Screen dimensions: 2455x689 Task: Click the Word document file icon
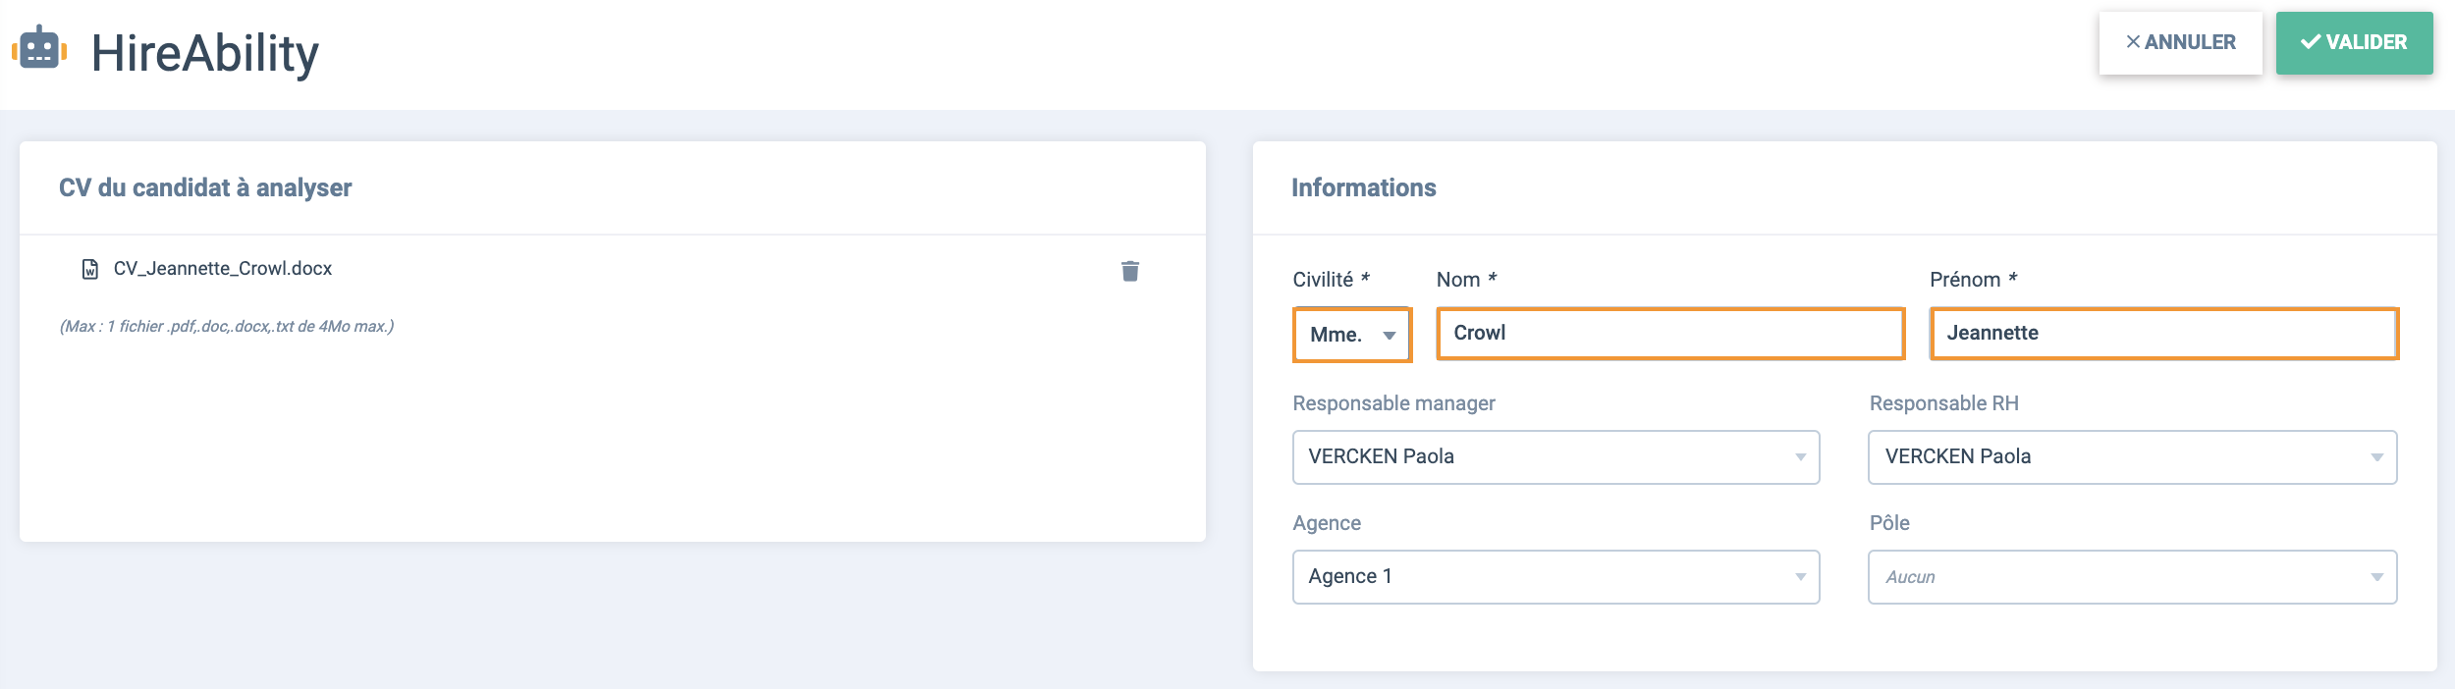coord(90,269)
